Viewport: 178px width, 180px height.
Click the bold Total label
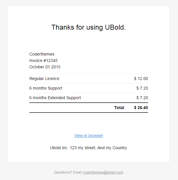pyautogui.click(x=119, y=108)
